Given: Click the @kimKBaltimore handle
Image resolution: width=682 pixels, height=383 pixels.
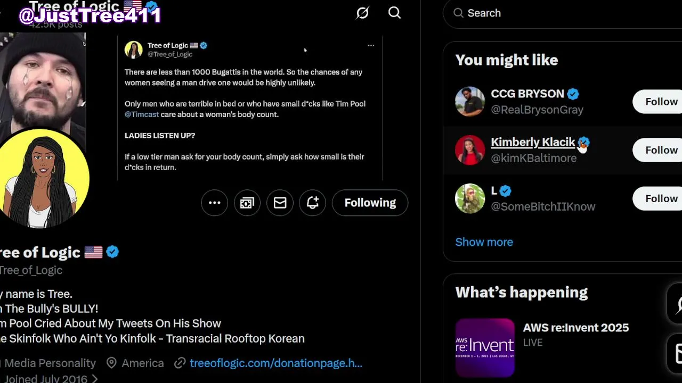Looking at the screenshot, I should click(533, 158).
